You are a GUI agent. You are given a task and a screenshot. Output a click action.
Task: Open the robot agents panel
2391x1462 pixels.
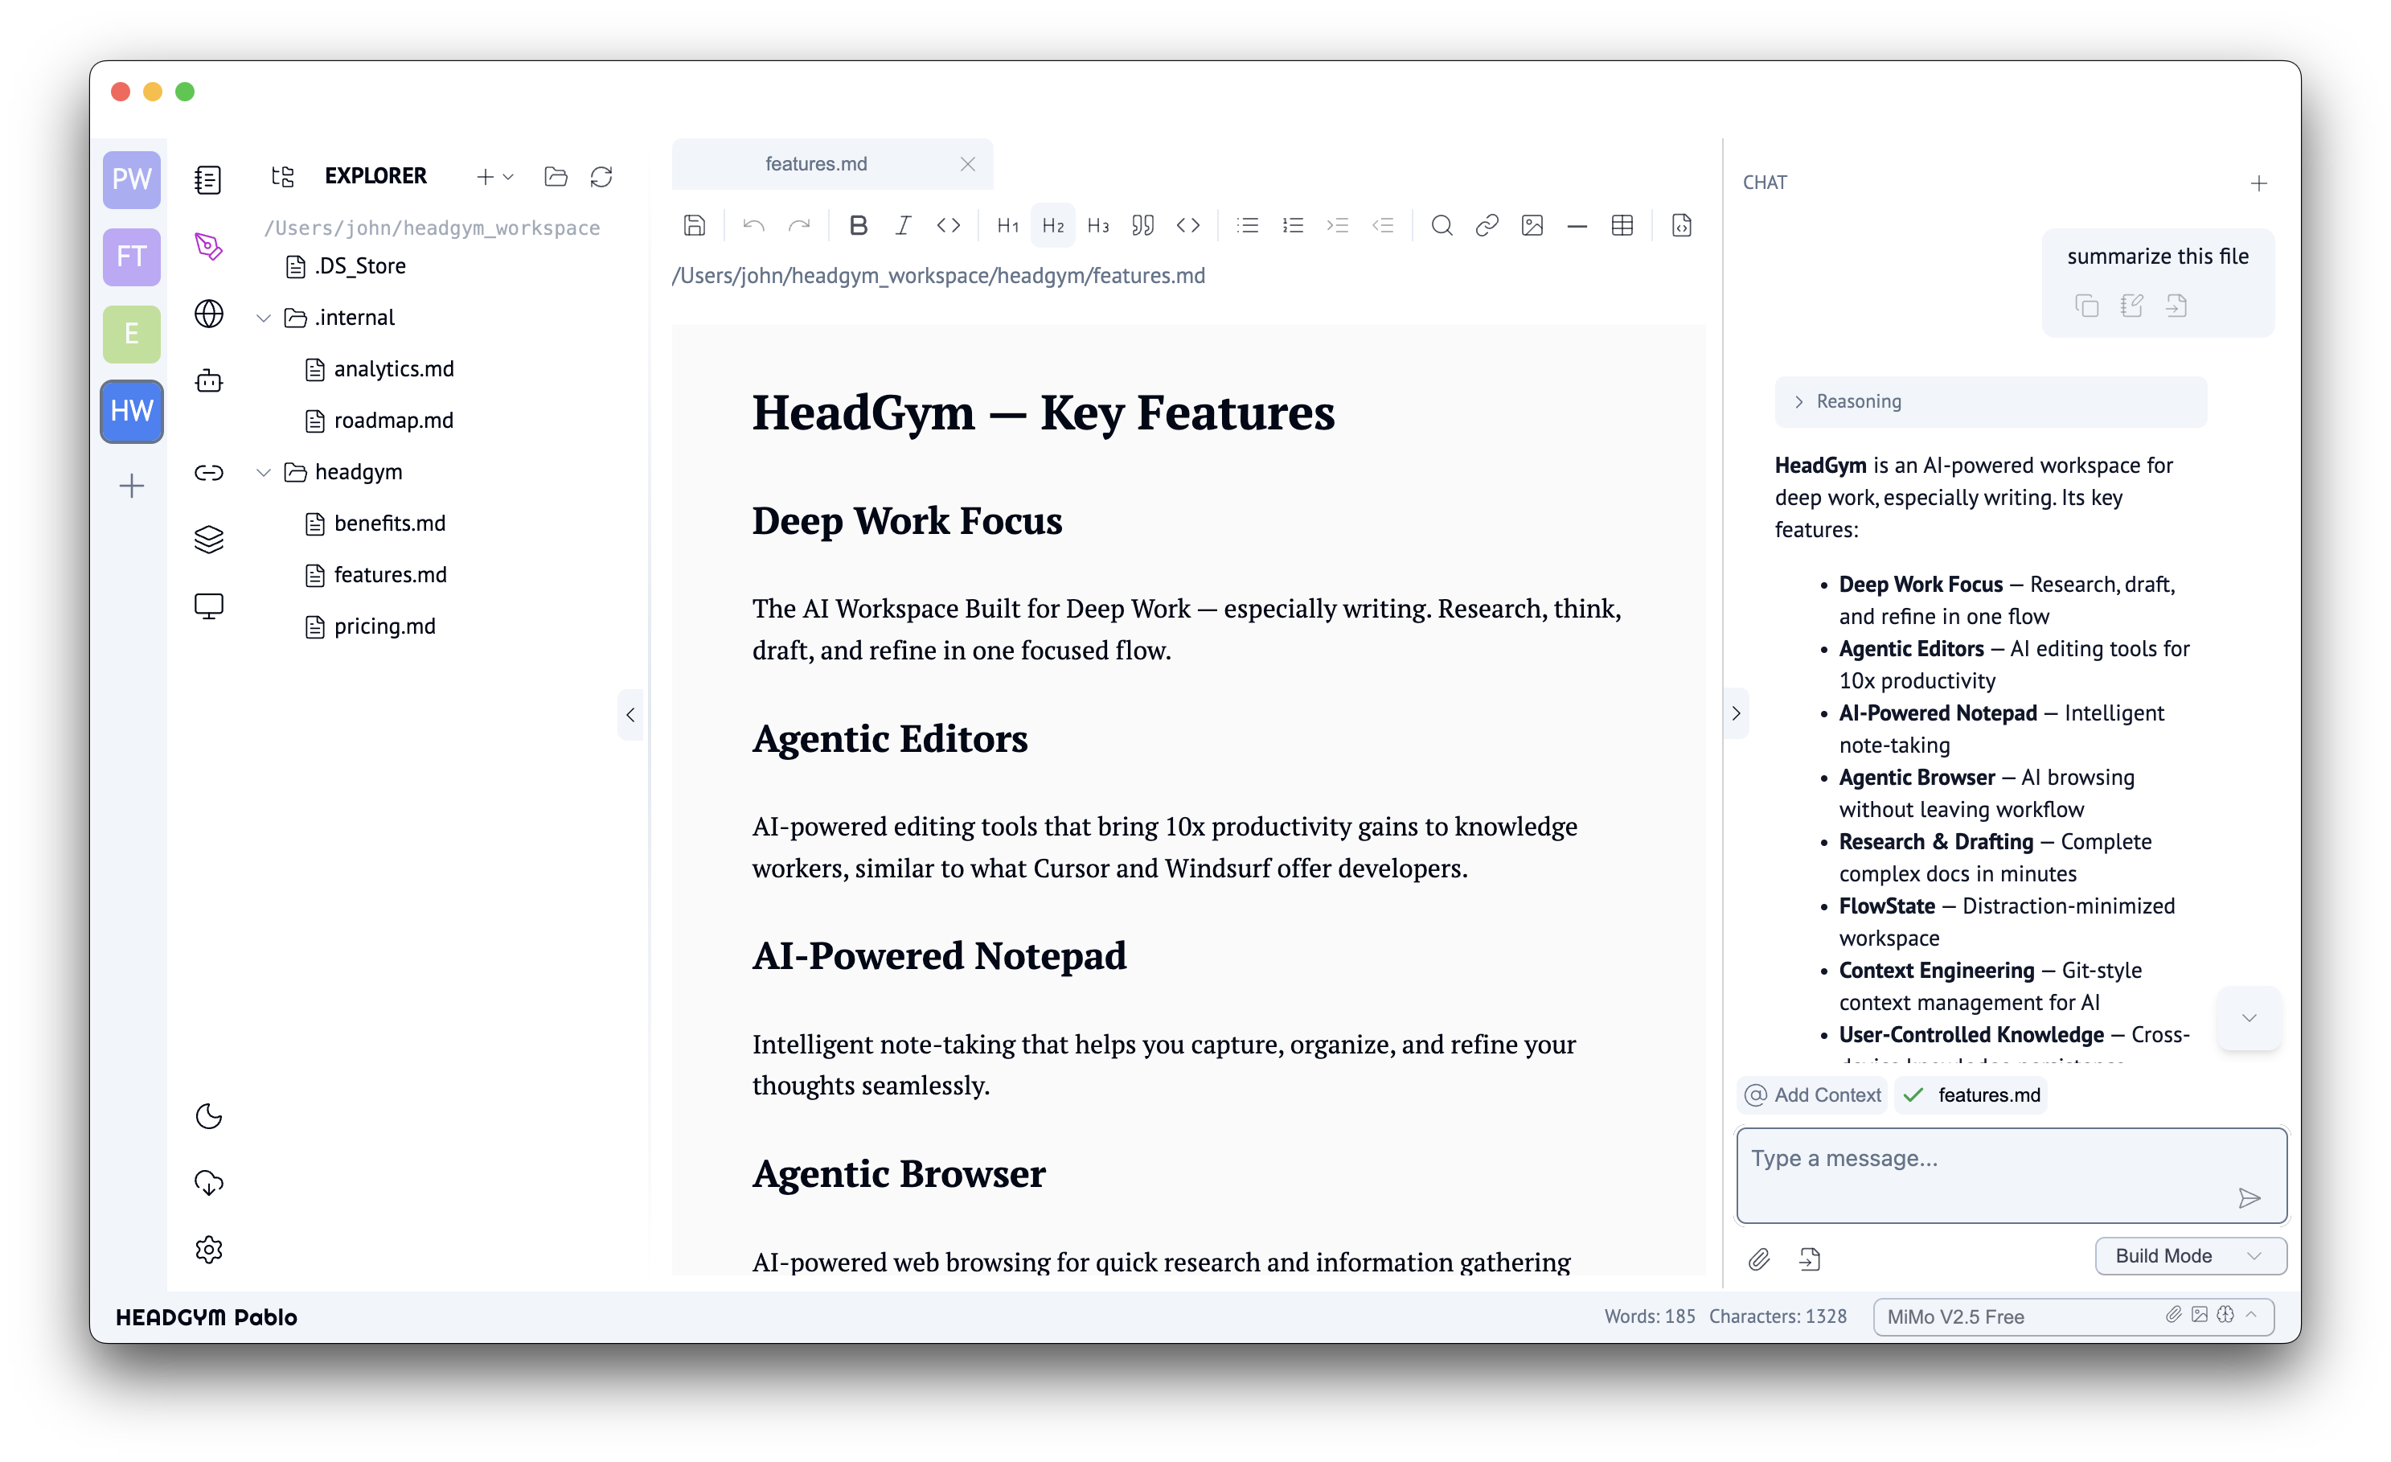[209, 380]
